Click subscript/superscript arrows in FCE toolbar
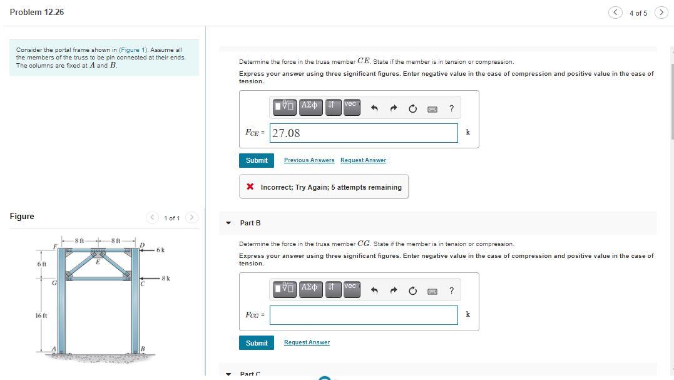The width and height of the screenshot is (674, 380). tap(333, 107)
